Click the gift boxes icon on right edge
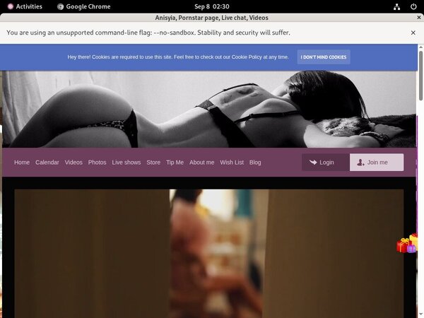Screen dimensions: 424x318 click(408, 244)
